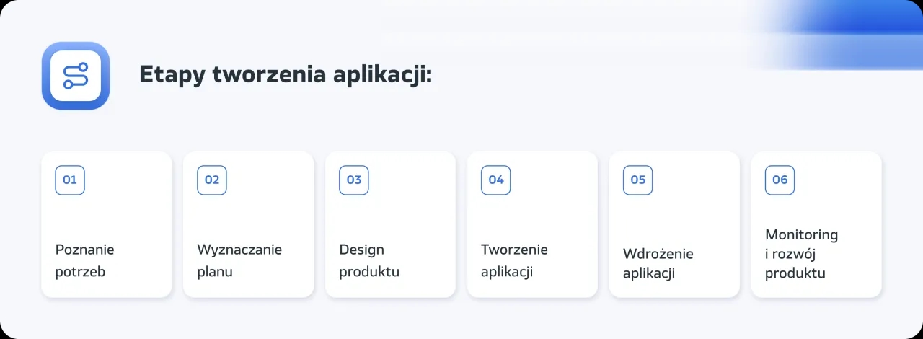Image resolution: width=923 pixels, height=339 pixels.
Task: Click the 'Wyznaczanie planu' text
Action: 239,260
